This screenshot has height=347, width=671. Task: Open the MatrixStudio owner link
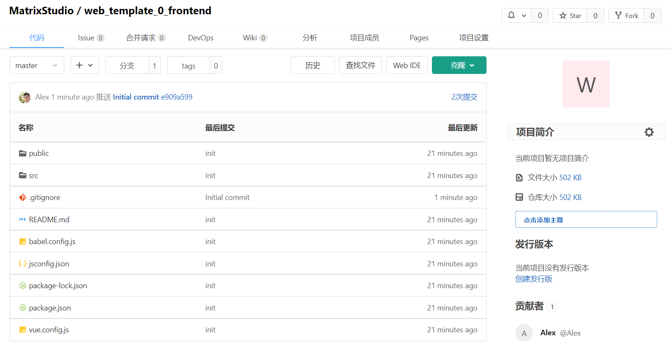[x=41, y=11]
